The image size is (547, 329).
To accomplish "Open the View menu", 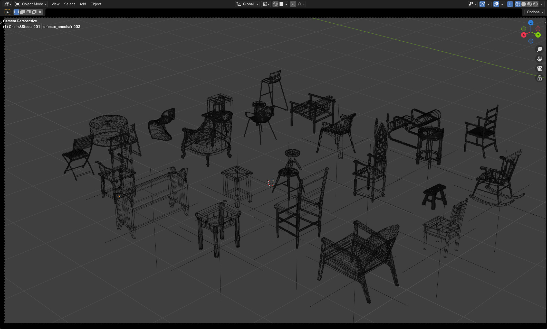I will pyautogui.click(x=55, y=4).
